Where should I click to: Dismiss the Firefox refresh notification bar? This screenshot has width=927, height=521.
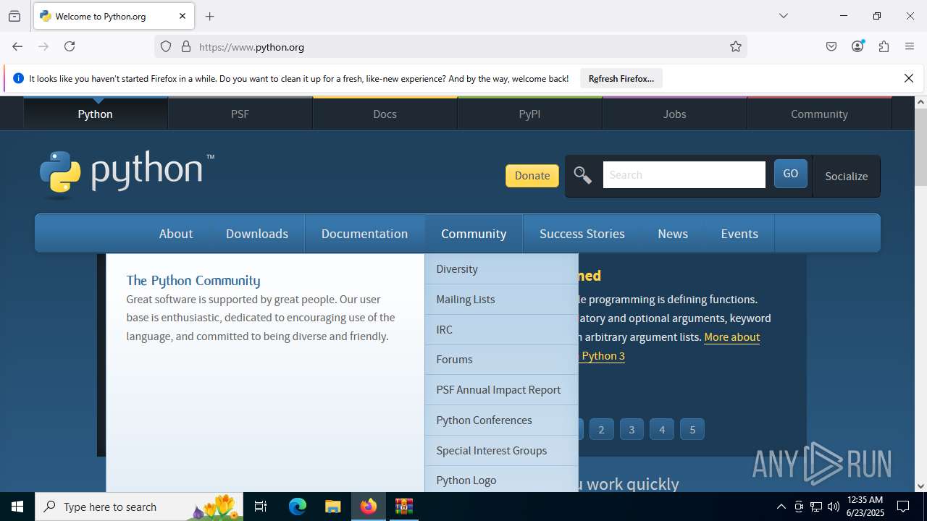point(909,78)
